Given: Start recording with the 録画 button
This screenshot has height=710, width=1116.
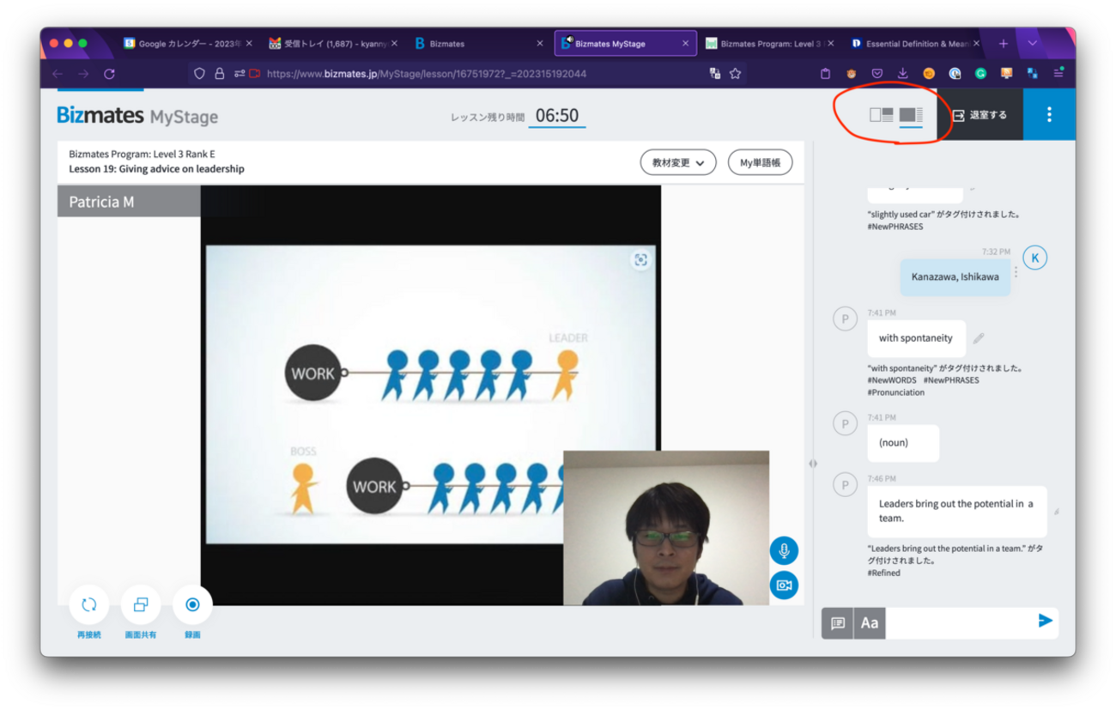Looking at the screenshot, I should 192,604.
